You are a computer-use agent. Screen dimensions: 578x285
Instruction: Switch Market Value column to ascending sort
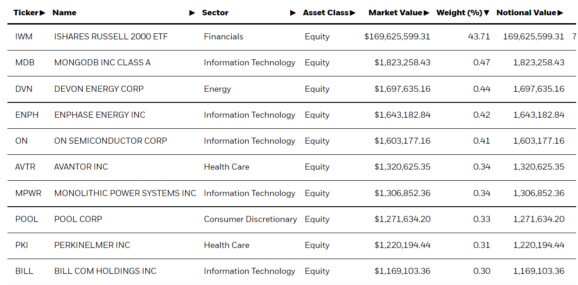coord(428,13)
